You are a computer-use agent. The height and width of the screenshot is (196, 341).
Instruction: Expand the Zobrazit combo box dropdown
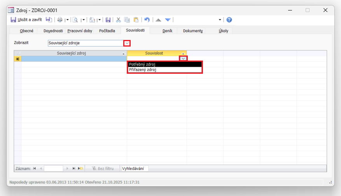[127, 43]
